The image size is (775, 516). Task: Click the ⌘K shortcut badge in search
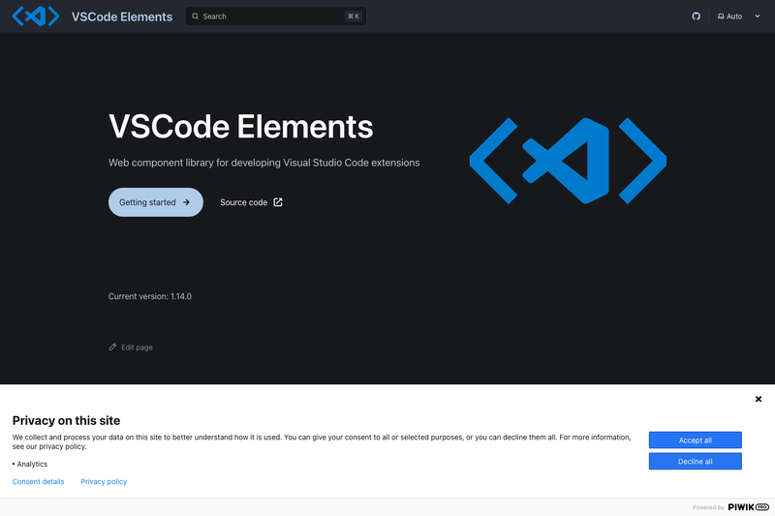(x=354, y=16)
